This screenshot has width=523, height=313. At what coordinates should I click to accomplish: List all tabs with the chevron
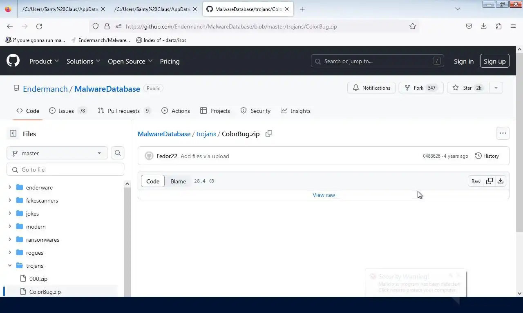[x=458, y=9]
